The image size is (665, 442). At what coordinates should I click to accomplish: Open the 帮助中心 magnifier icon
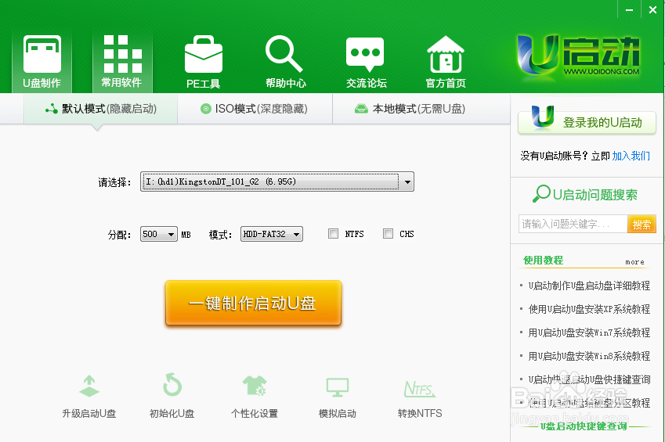(x=284, y=54)
